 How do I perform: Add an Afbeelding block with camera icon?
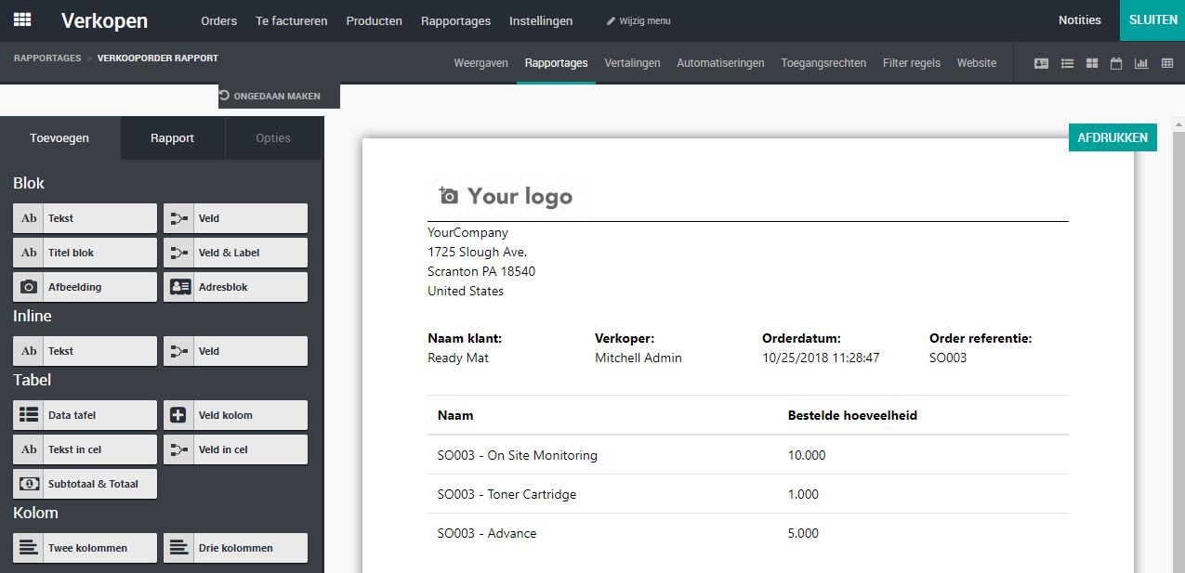click(84, 286)
